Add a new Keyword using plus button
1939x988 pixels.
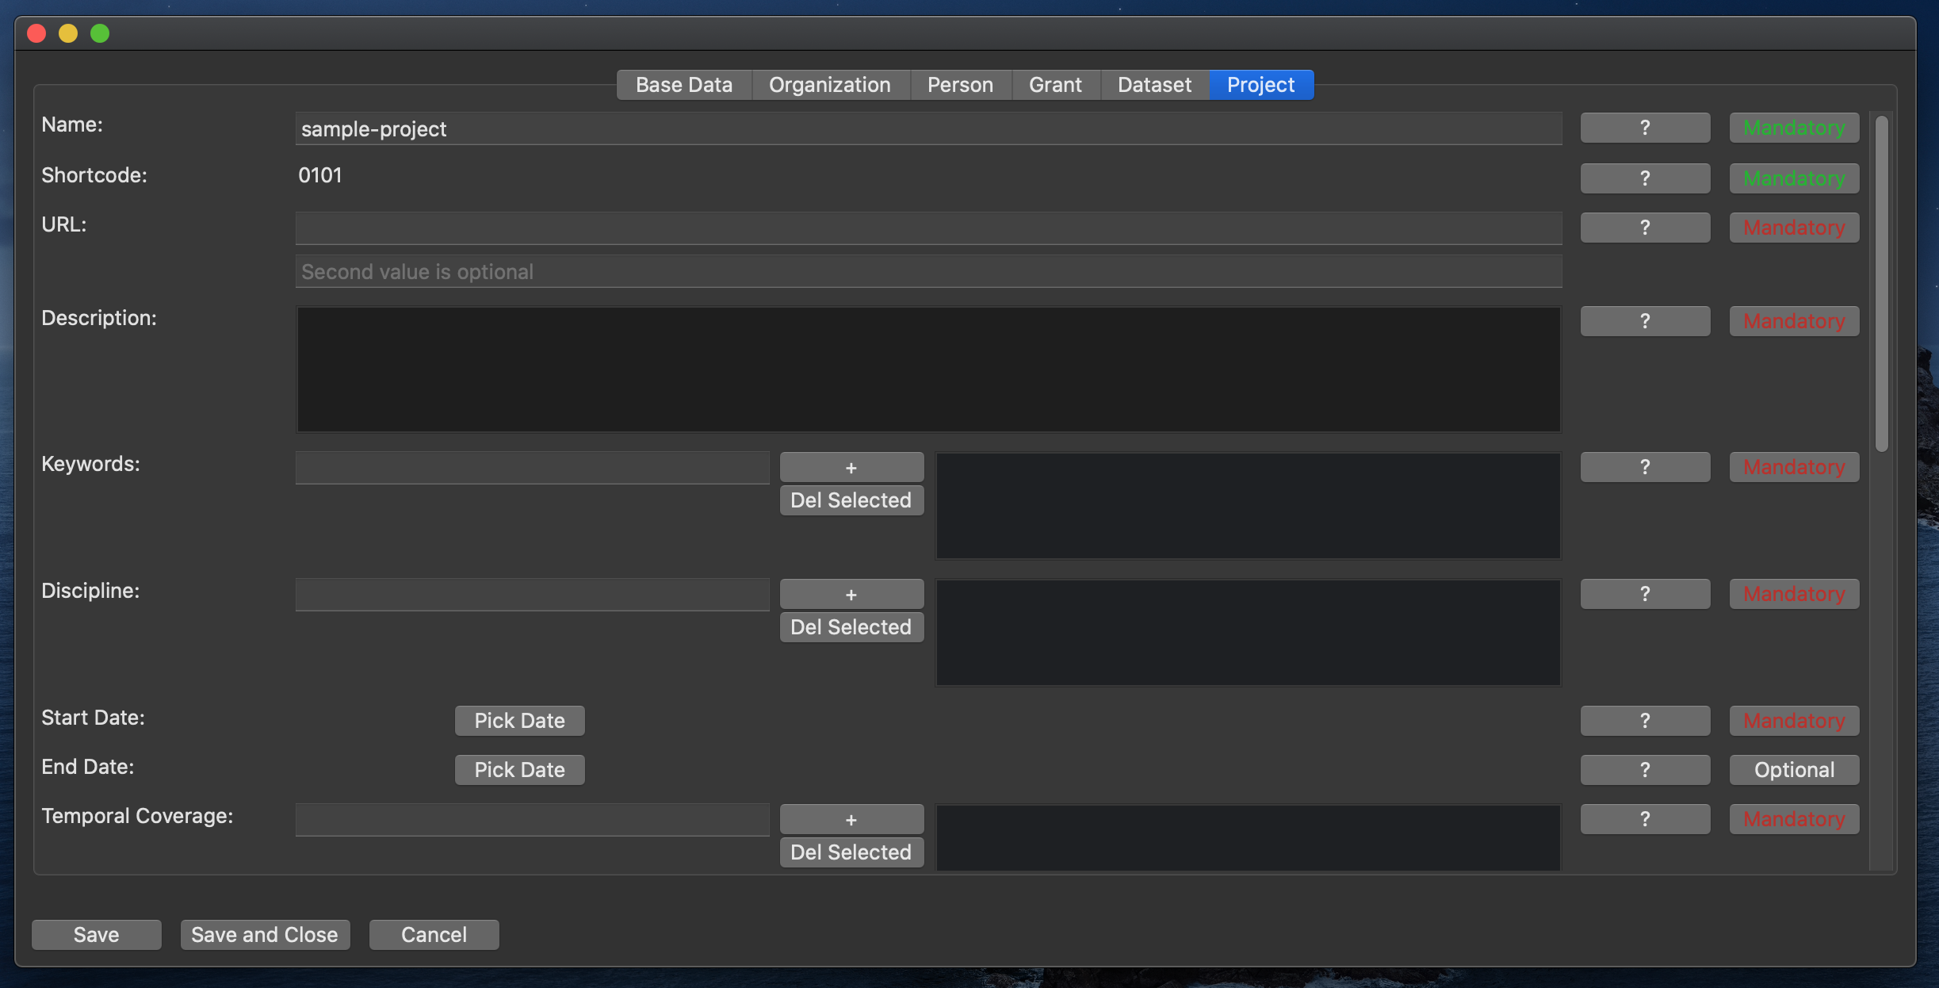[851, 466]
